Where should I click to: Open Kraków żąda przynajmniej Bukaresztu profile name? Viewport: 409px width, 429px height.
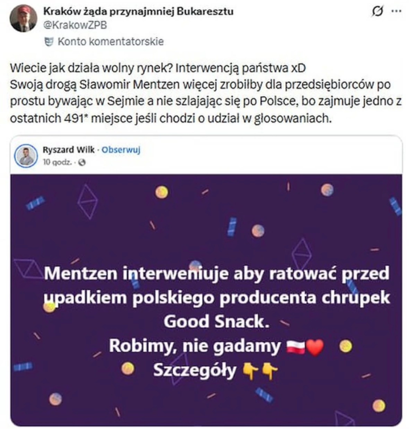139,11
